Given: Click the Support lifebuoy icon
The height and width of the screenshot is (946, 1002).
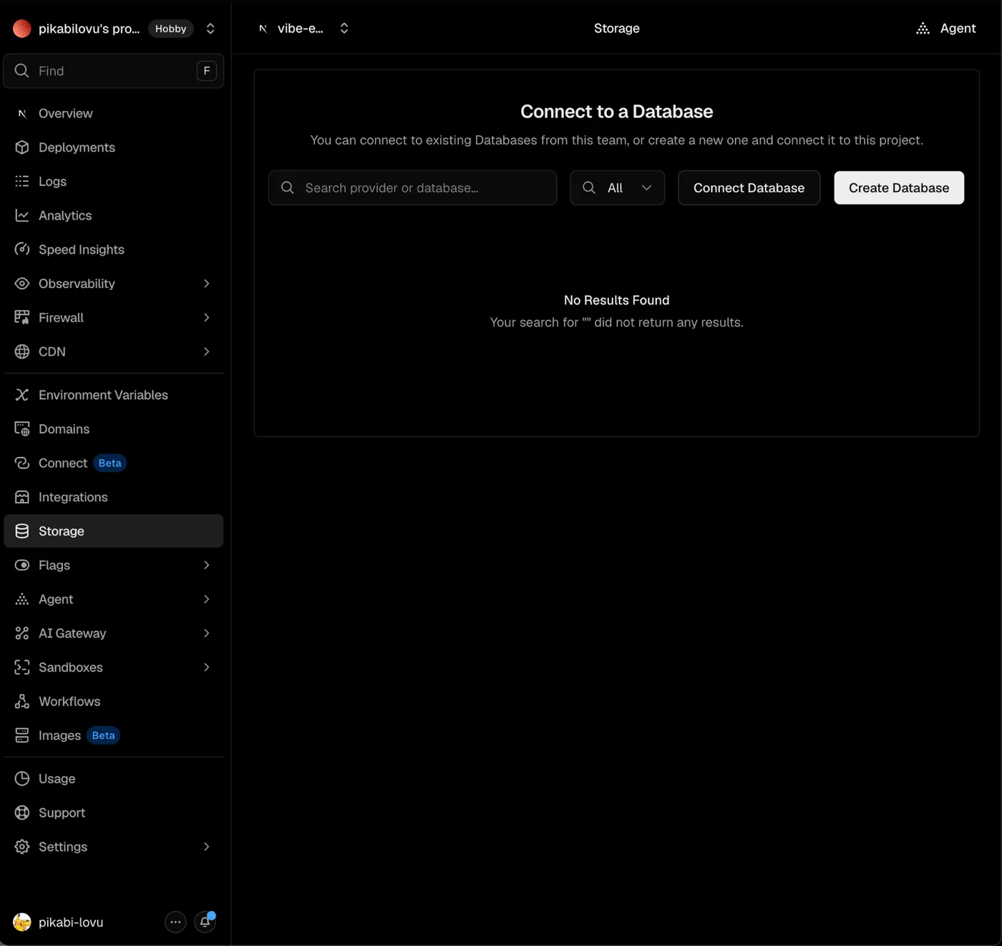Looking at the screenshot, I should coord(22,813).
